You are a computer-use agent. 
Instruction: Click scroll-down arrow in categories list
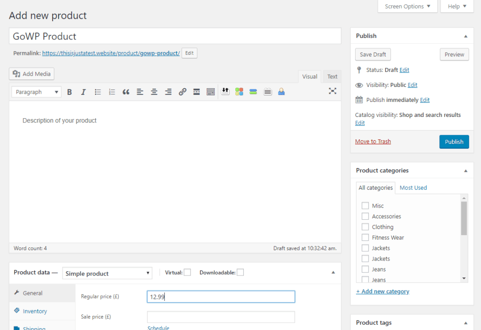coord(464,278)
